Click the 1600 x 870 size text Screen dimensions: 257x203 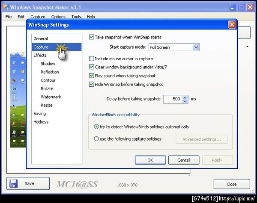click(x=127, y=185)
